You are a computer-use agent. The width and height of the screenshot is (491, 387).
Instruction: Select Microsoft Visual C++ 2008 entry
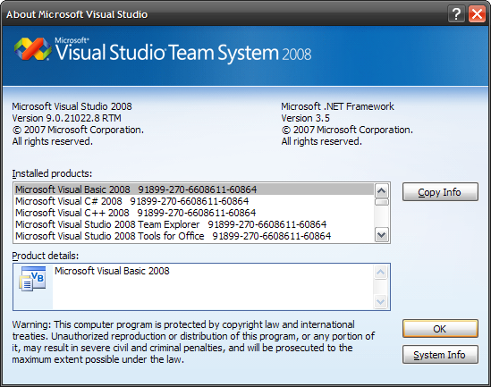[194, 213]
